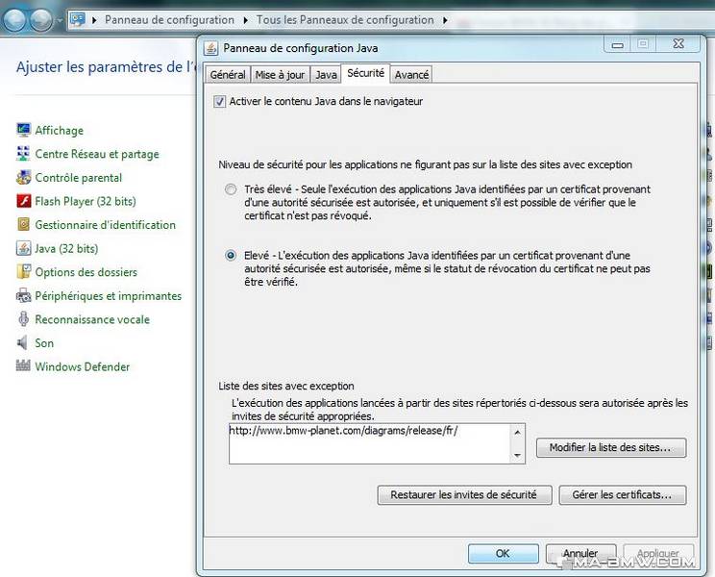
Task: Expand the 'Panneau de configuration' breadcrumb arrow
Action: click(246, 20)
